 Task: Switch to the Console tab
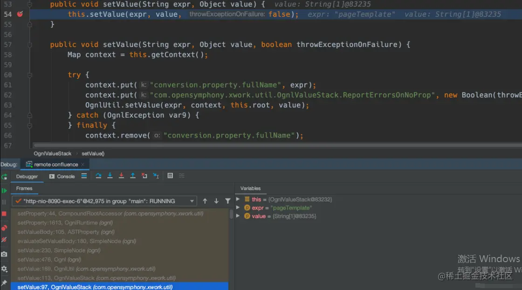coord(62,177)
